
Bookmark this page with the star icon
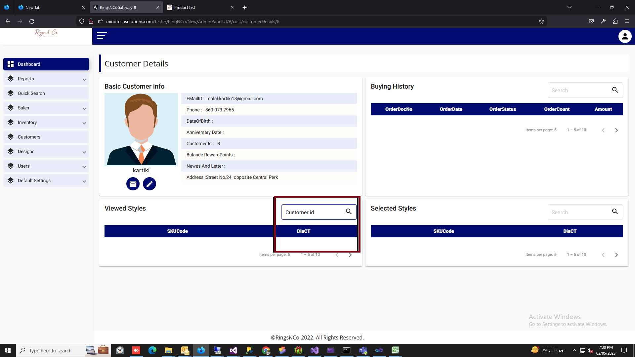click(541, 21)
